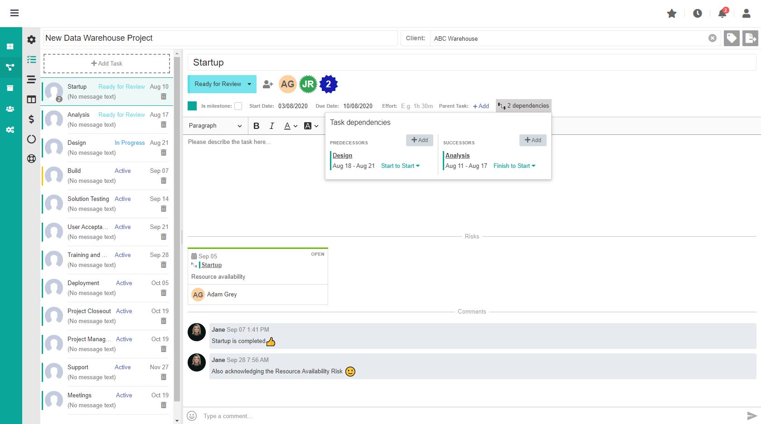
Task: Open the budget dollar sign icon
Action: coord(31,119)
